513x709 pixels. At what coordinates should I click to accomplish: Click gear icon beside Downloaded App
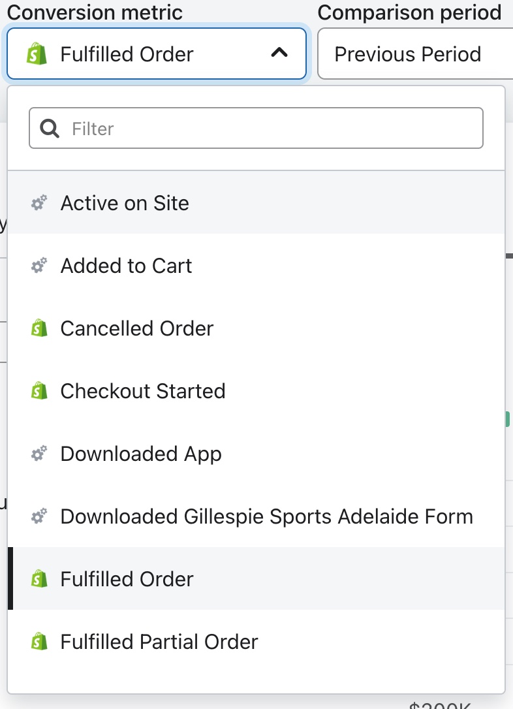point(39,454)
